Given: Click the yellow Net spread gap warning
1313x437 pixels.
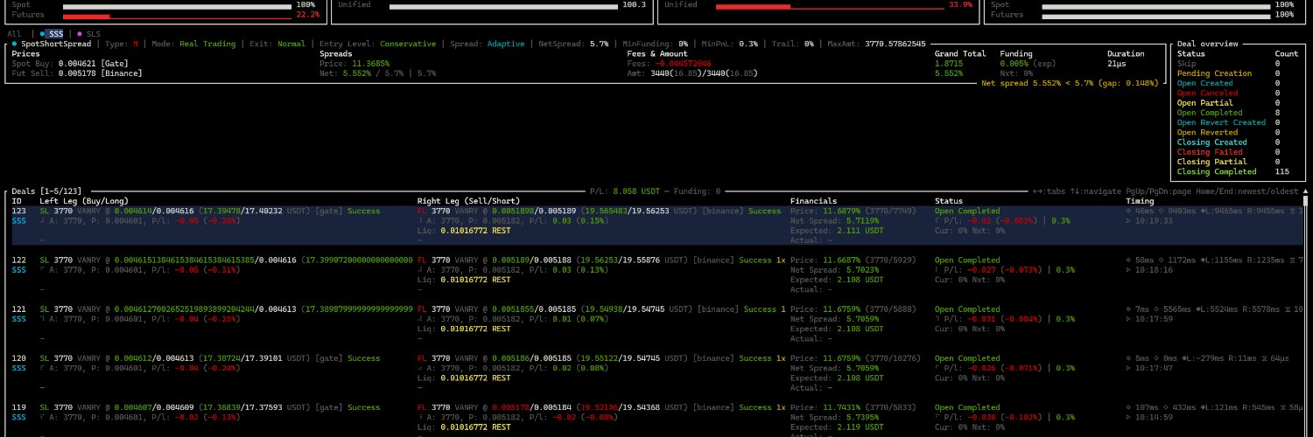Looking at the screenshot, I should [x=1070, y=84].
